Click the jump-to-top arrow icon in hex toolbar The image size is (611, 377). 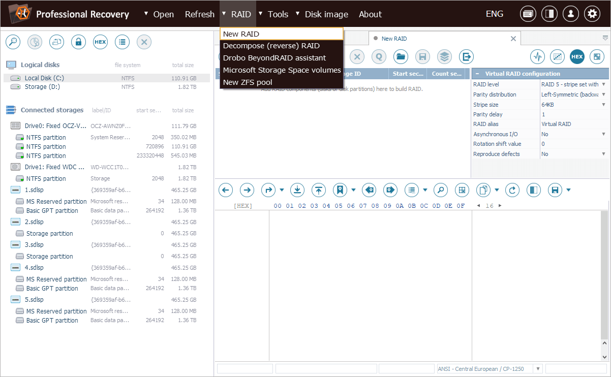319,190
